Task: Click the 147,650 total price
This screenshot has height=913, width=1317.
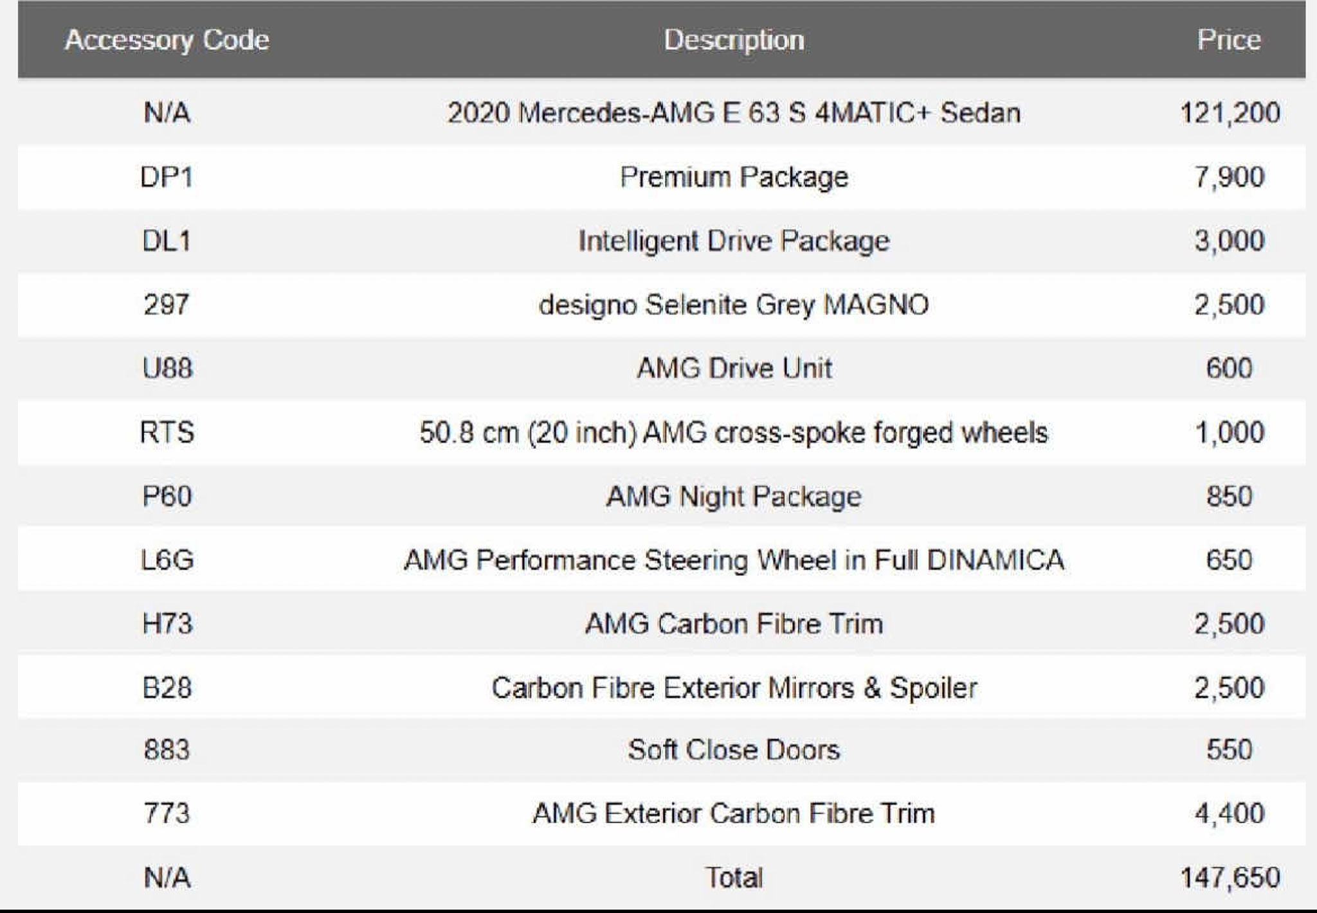Action: coord(1230,878)
